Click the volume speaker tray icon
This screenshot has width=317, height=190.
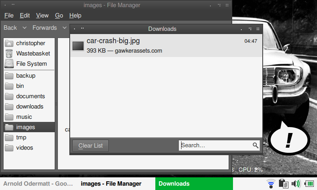tap(296, 184)
